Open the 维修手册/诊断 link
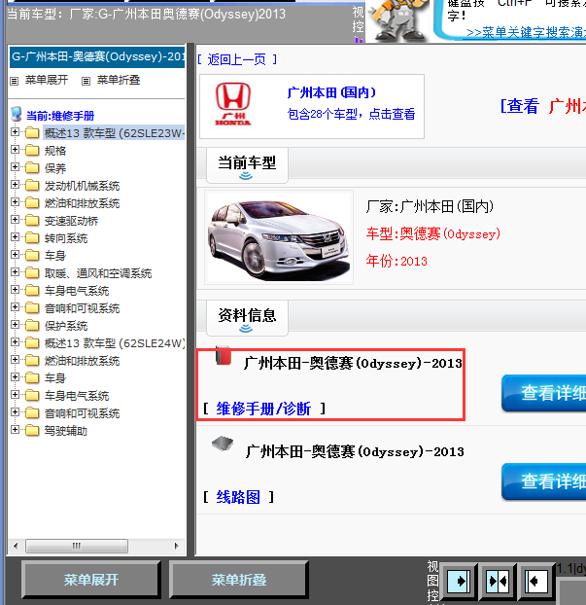 263,409
